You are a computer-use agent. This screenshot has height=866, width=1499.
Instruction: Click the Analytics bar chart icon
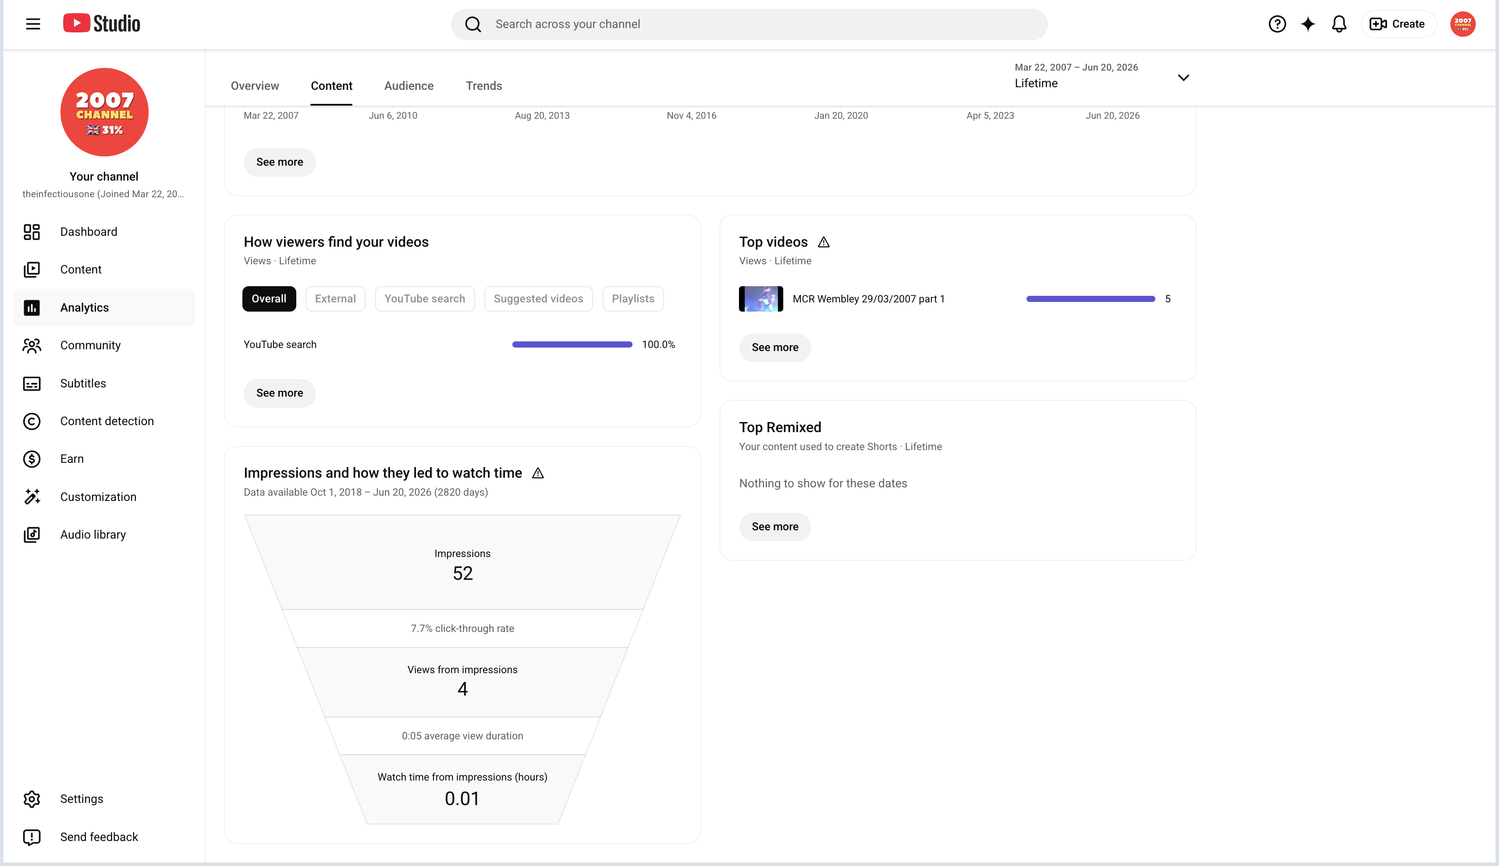pyautogui.click(x=32, y=308)
